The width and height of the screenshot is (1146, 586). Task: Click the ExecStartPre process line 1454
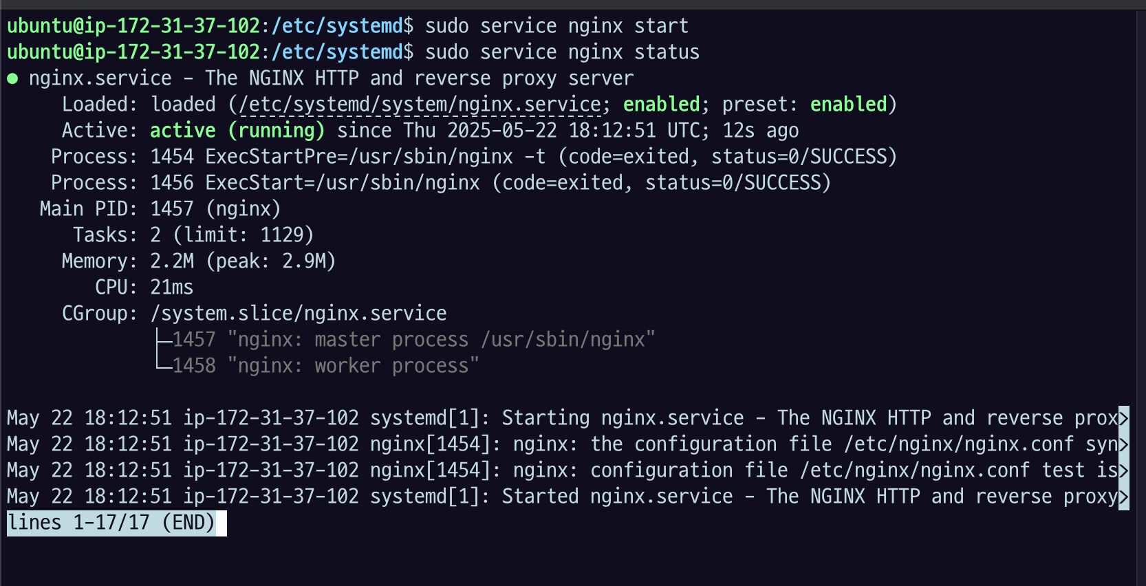click(x=474, y=157)
